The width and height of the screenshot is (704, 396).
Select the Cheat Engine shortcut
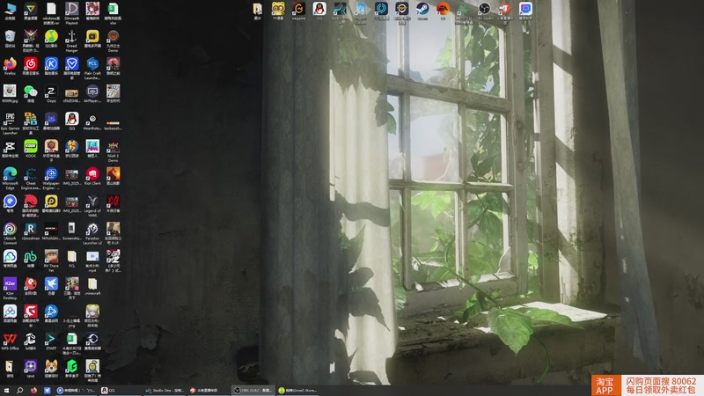point(31,178)
